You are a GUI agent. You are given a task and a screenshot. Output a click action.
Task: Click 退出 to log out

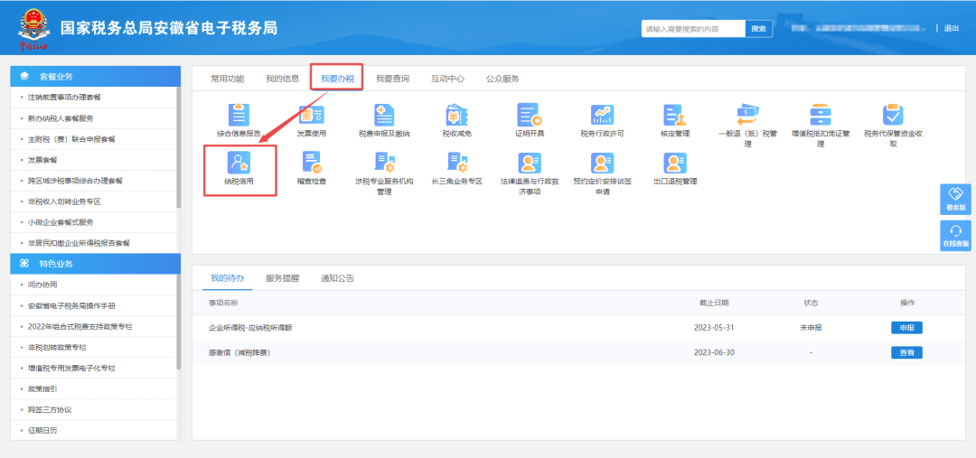pyautogui.click(x=951, y=28)
